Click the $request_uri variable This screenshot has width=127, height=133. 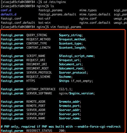point(69,60)
